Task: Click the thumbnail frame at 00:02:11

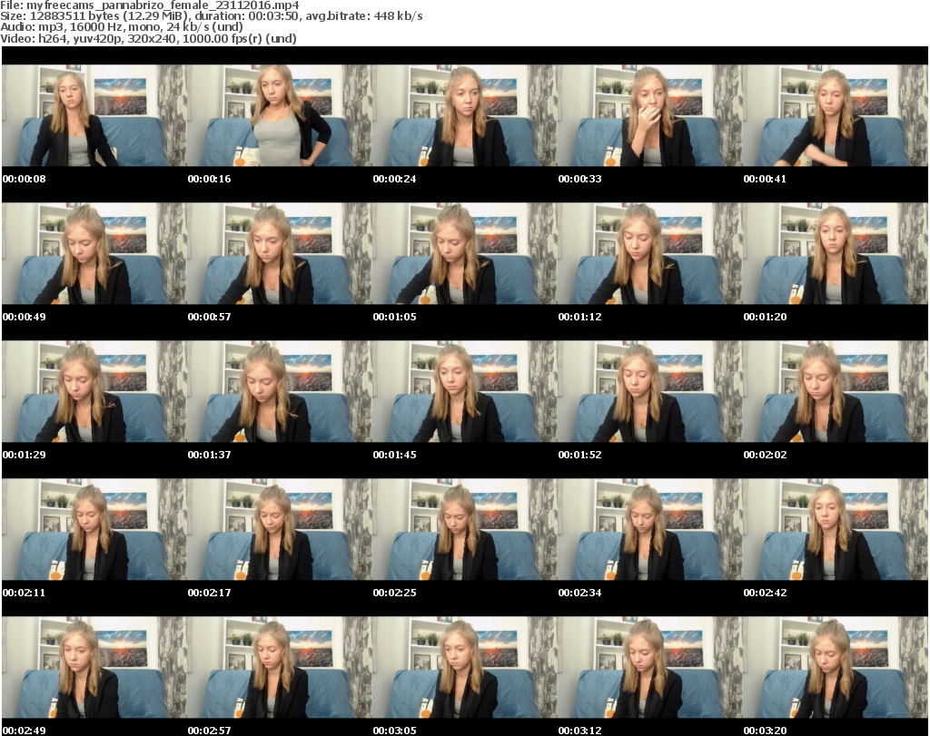Action: pyautogui.click(x=94, y=530)
